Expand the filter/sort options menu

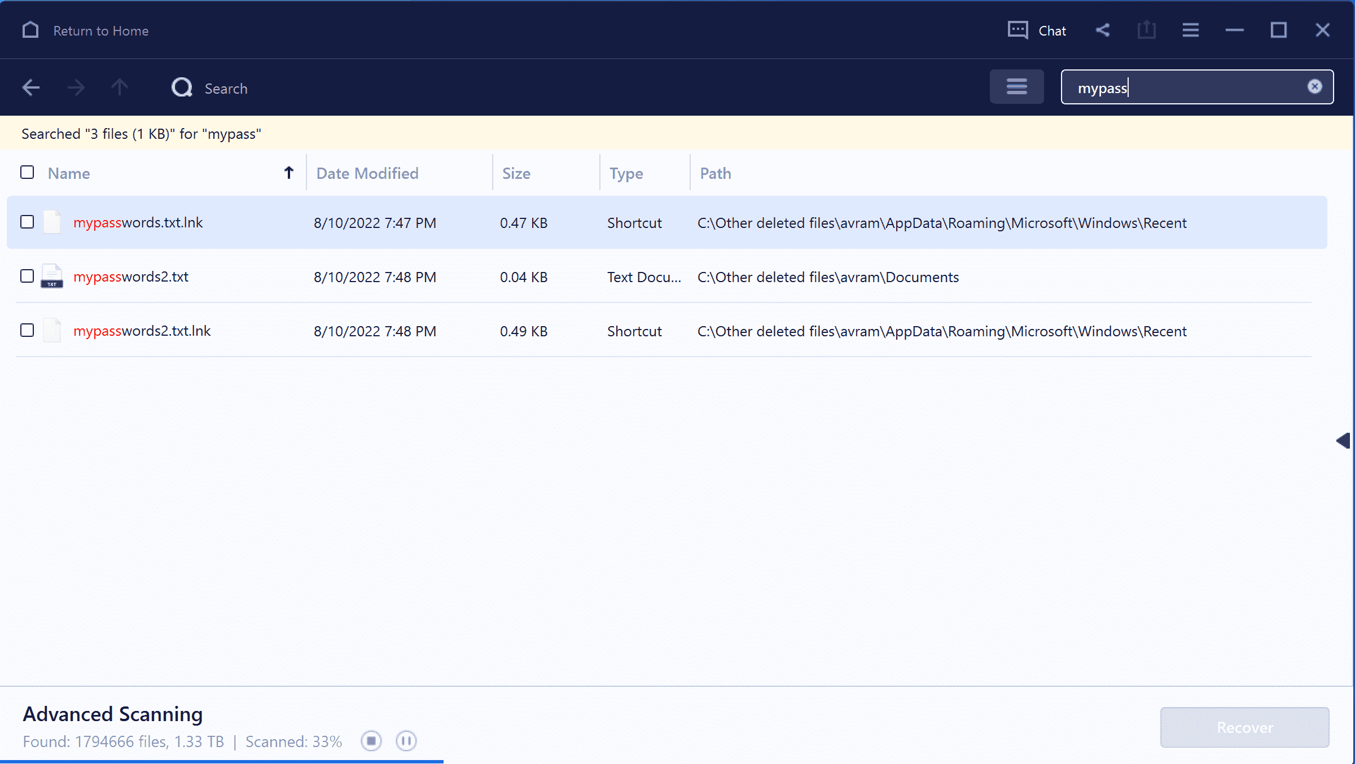(x=1017, y=86)
